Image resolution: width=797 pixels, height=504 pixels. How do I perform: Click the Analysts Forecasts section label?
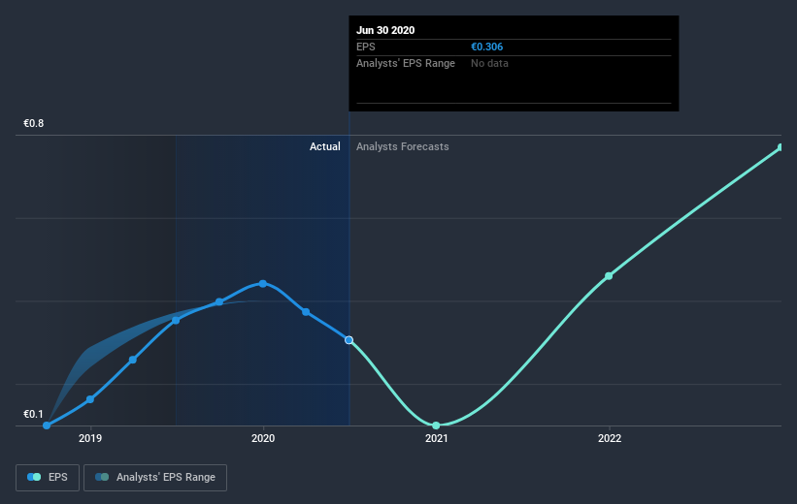tap(403, 146)
